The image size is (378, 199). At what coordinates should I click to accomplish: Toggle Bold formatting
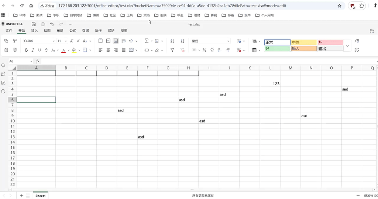26,50
